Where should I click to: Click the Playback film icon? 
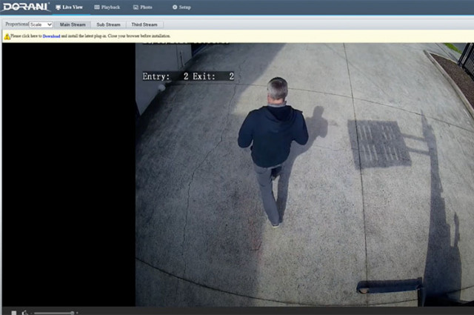click(x=97, y=7)
